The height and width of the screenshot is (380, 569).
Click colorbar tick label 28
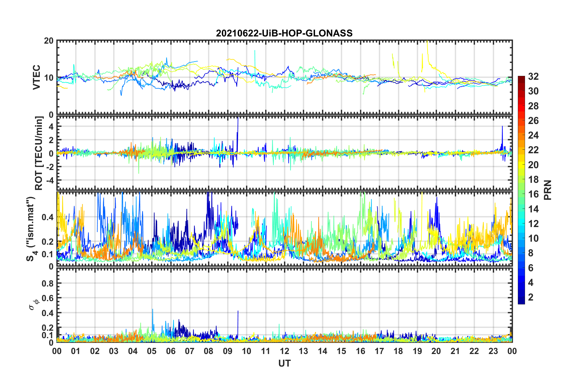tap(533, 106)
